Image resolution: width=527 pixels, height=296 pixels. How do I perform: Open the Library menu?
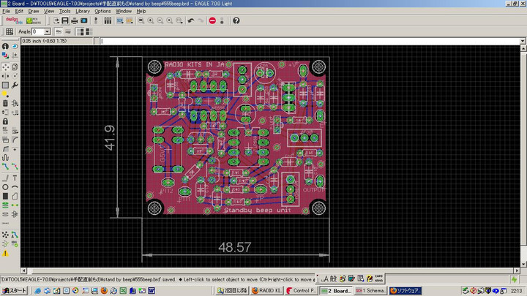point(83,12)
